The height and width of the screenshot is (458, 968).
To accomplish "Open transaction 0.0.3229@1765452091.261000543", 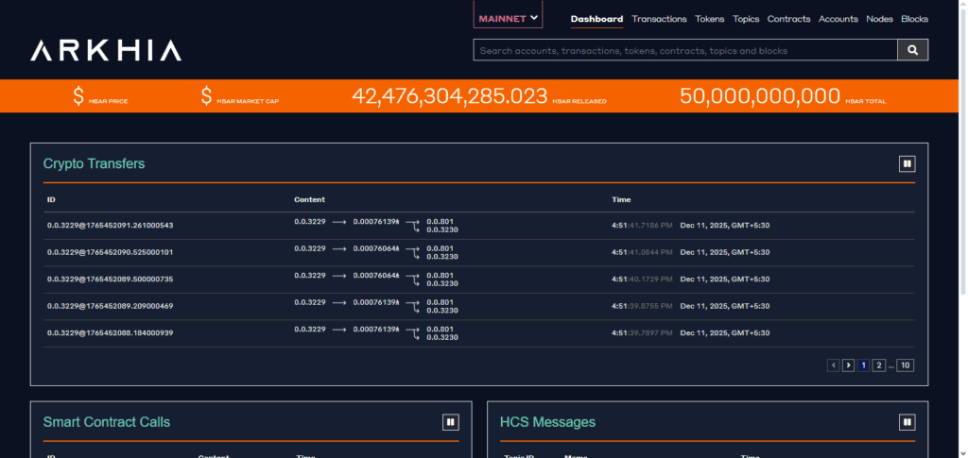I will 110,226.
